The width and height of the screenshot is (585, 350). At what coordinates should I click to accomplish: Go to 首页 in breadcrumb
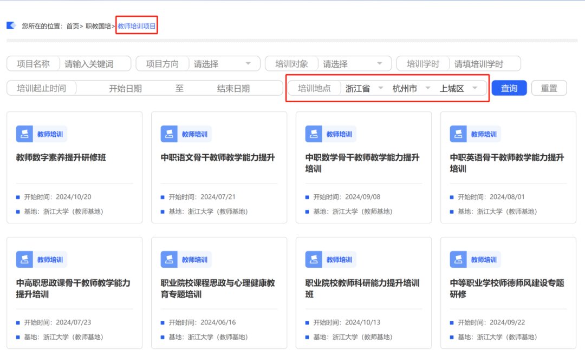coord(73,26)
